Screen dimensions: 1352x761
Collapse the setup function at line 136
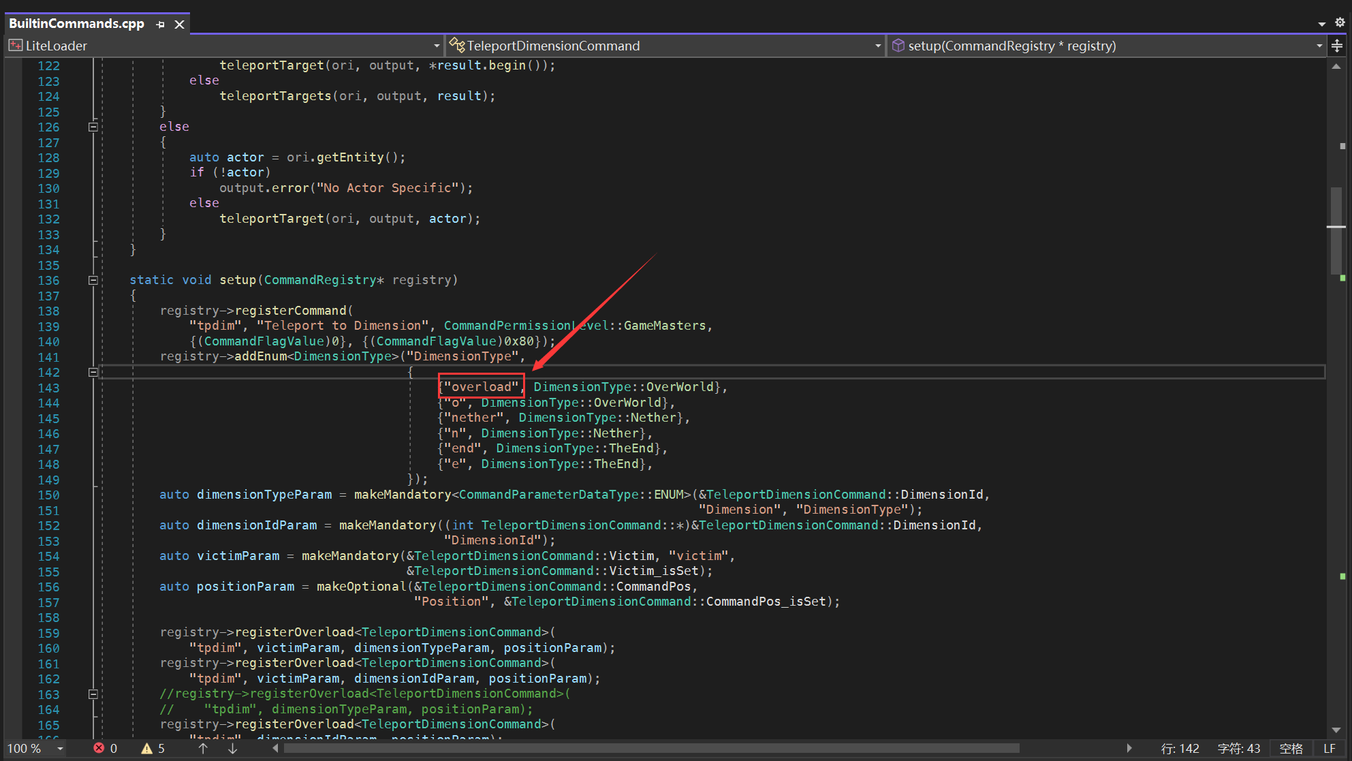click(x=93, y=280)
